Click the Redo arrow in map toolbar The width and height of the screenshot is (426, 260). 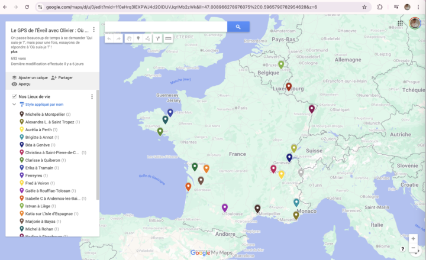(118, 38)
